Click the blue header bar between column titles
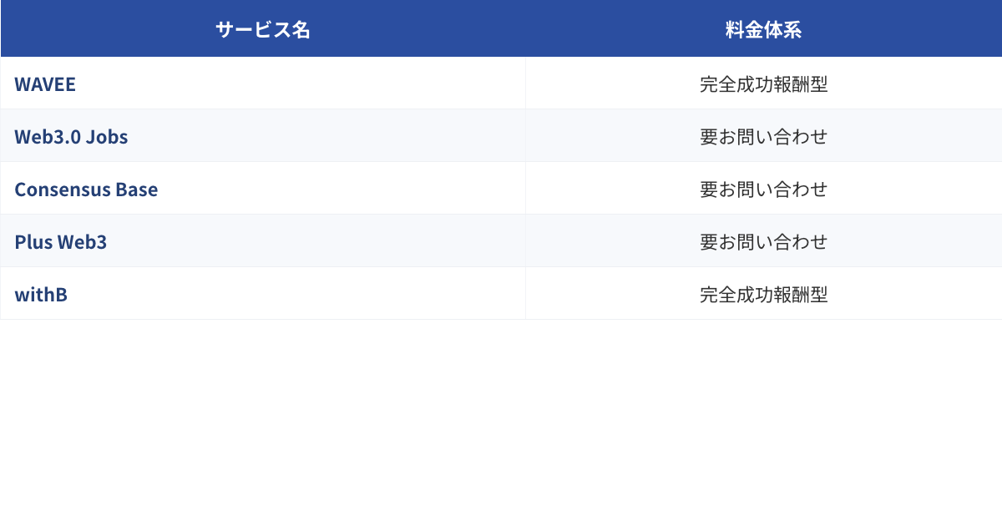 (518, 30)
